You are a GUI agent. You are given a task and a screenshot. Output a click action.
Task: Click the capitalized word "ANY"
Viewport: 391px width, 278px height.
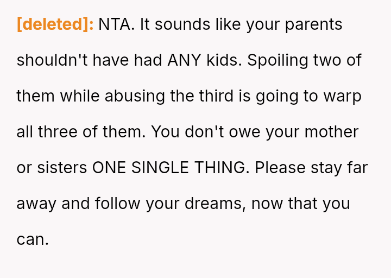coord(184,60)
